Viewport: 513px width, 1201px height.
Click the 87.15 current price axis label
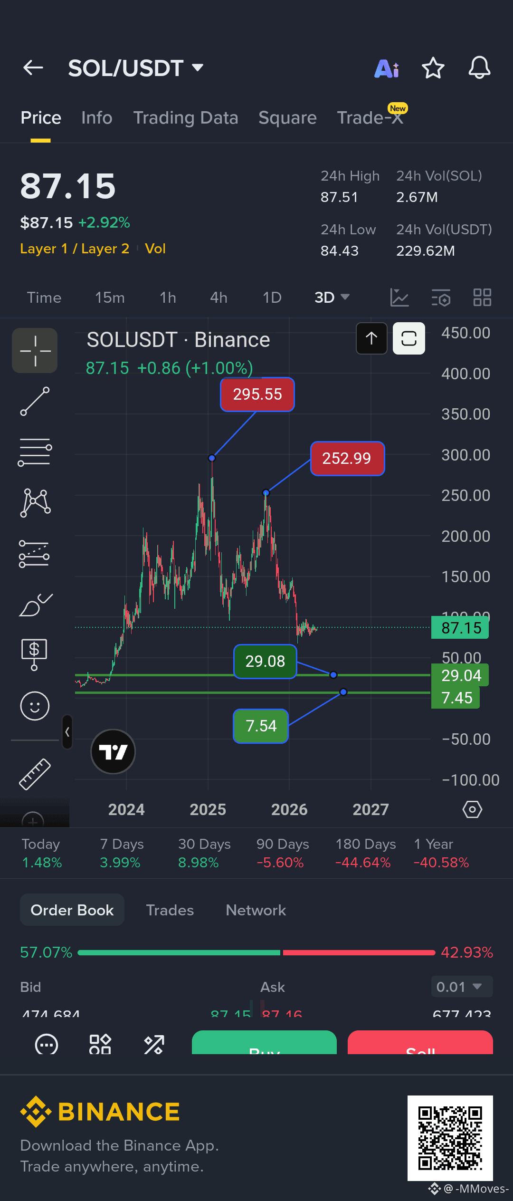[460, 628]
